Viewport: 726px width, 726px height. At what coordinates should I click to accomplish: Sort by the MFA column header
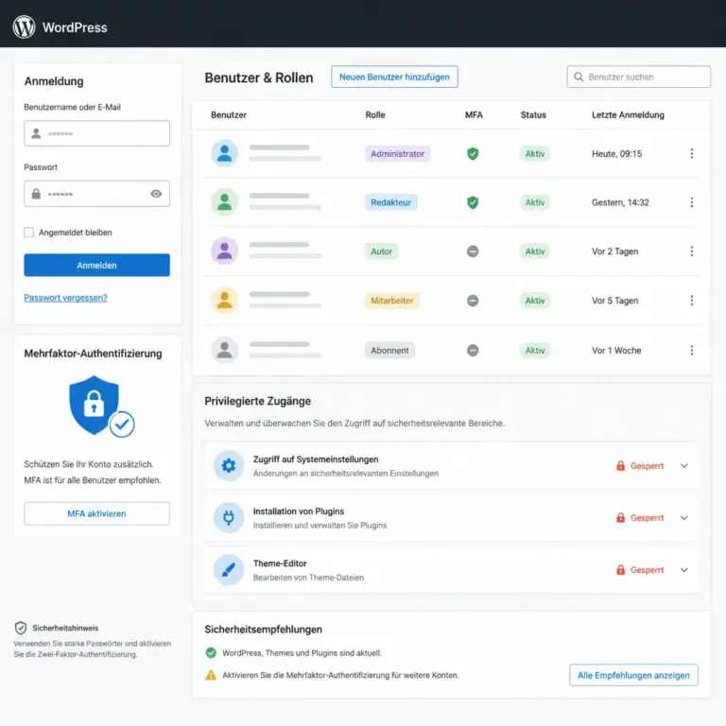pyautogui.click(x=474, y=114)
